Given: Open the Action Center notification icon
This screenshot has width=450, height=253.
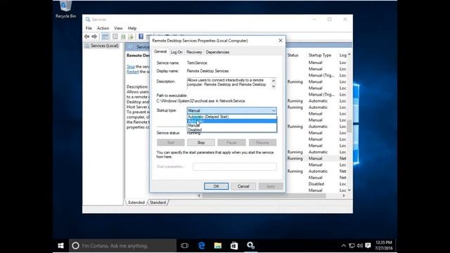Looking at the screenshot, I should [x=368, y=245].
